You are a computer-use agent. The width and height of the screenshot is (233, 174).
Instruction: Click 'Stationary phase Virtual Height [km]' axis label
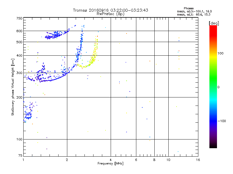click(x=13, y=87)
